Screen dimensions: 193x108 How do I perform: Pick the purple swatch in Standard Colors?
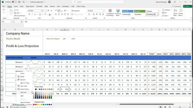51,105
